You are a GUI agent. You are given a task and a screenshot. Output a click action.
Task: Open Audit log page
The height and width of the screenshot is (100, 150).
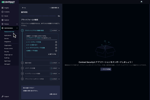point(7,58)
